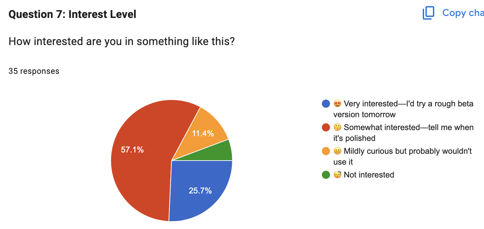This screenshot has width=484, height=229.
Task: Click the Copy chart icon
Action: pos(428,13)
